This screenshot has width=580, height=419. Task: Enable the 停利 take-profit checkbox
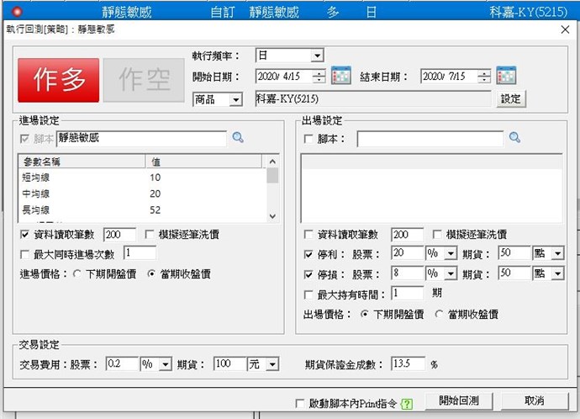(308, 253)
